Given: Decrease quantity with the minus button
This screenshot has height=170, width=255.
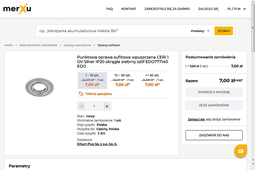Looking at the screenshot, I should pyautogui.click(x=82, y=106).
